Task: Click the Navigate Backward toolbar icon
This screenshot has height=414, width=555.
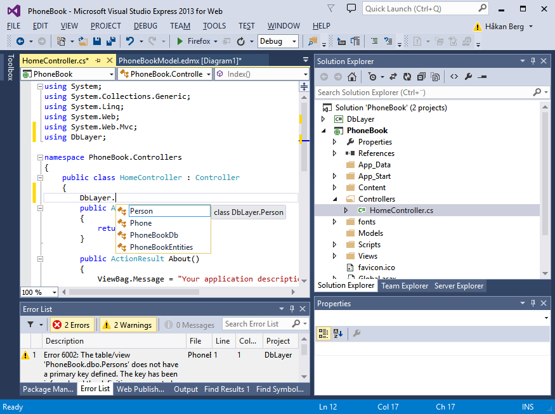Action: [x=20, y=41]
